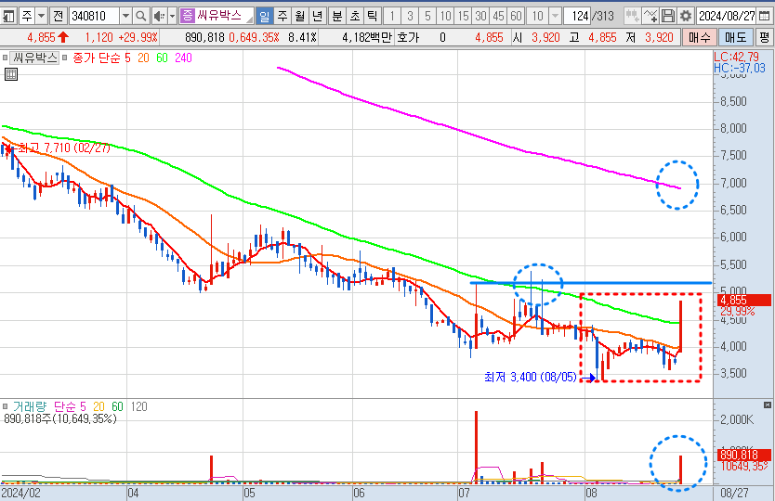Click the red 890,818 volume axis tag

[743, 455]
